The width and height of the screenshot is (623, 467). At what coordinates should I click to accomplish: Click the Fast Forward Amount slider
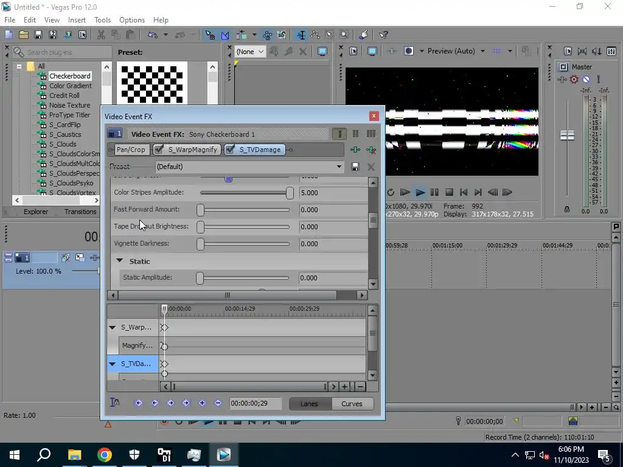[x=245, y=210]
